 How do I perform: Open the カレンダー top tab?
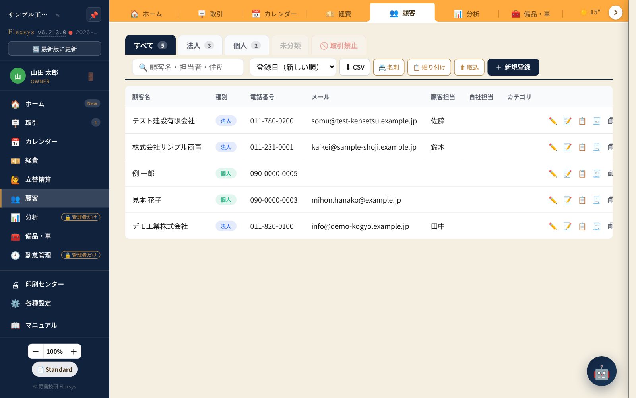[274, 14]
